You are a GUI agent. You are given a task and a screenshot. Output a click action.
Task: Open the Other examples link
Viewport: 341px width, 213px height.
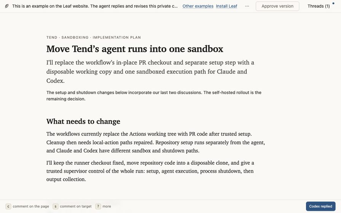(198, 6)
